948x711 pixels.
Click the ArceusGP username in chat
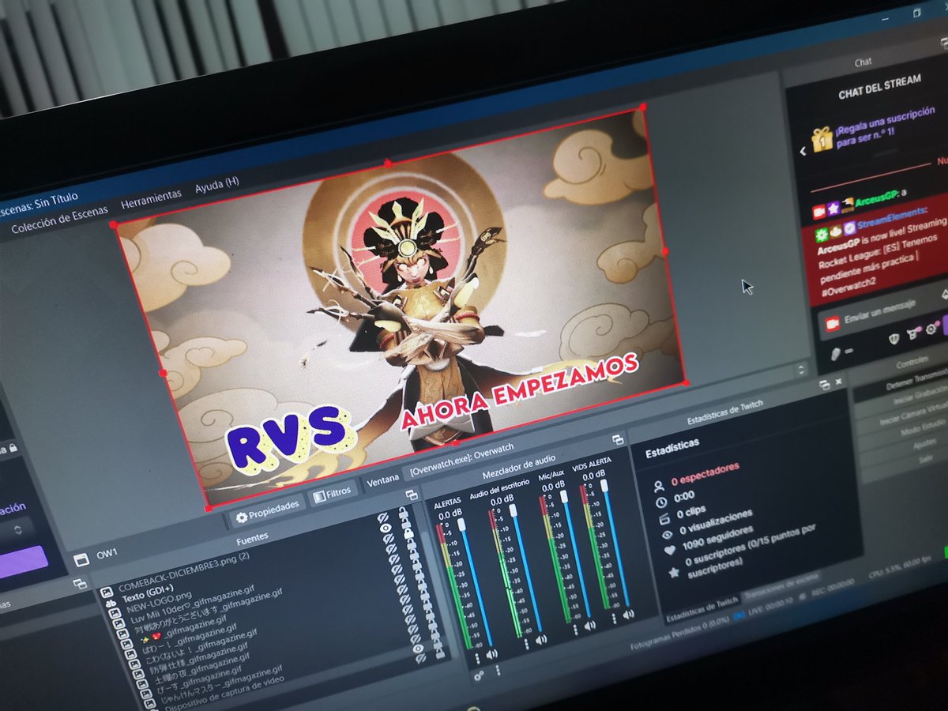pos(876,198)
